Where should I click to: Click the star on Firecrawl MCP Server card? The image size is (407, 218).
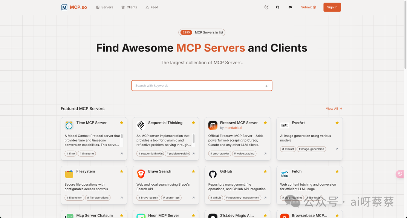[265, 123]
